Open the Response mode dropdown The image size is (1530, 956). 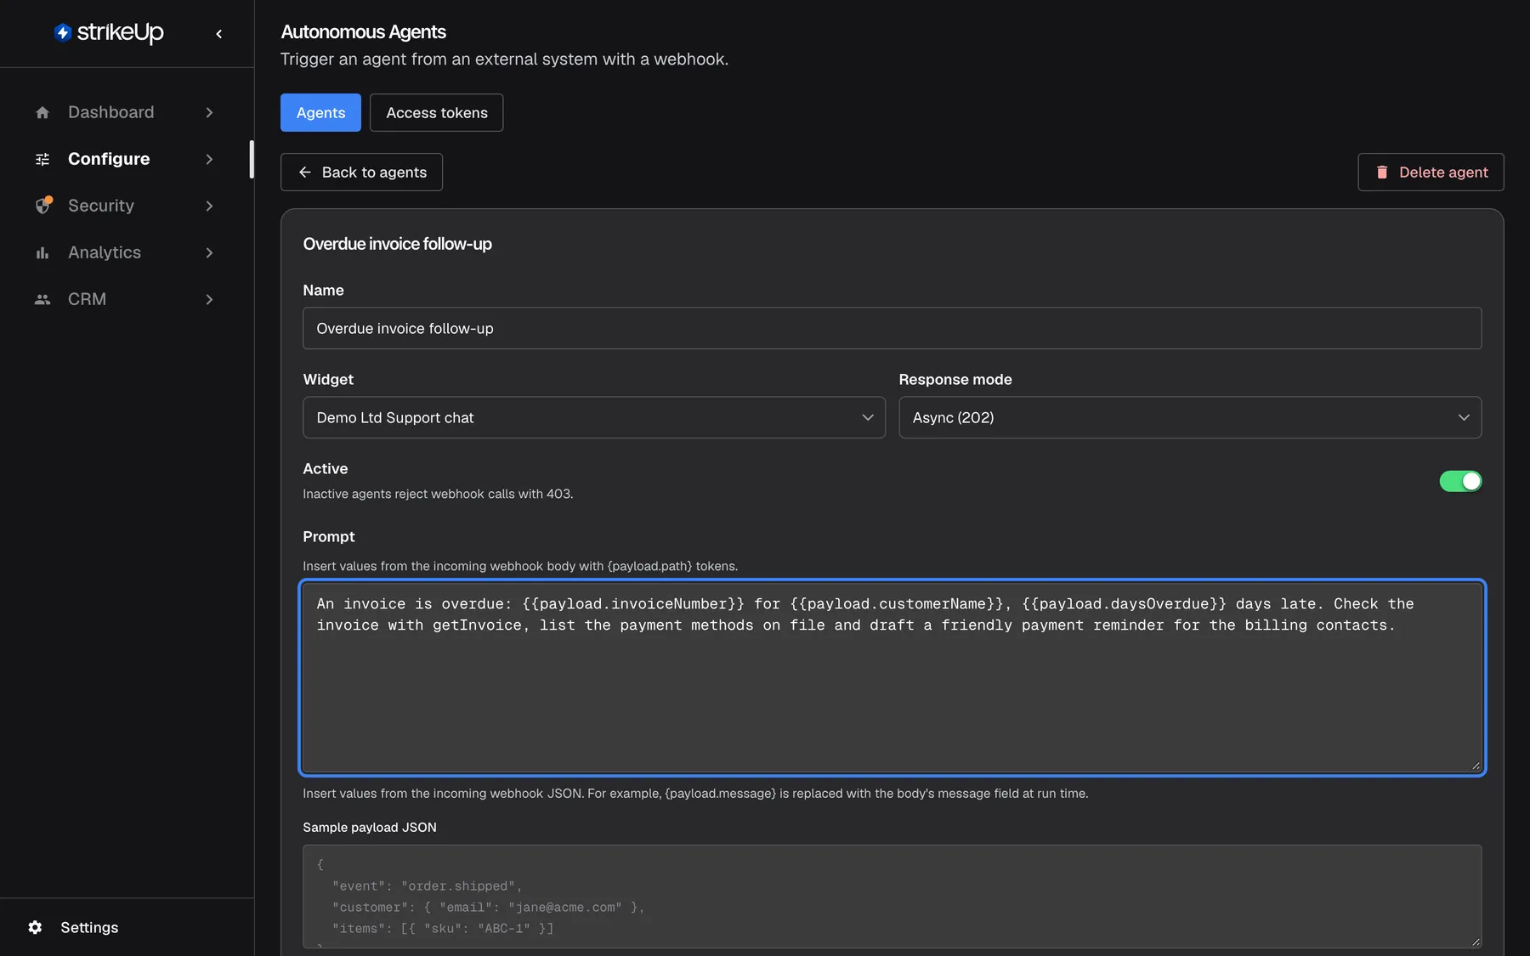(x=1190, y=417)
